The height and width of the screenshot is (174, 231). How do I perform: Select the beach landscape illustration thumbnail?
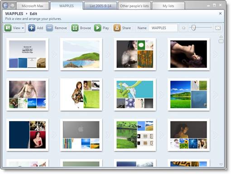click(81, 54)
